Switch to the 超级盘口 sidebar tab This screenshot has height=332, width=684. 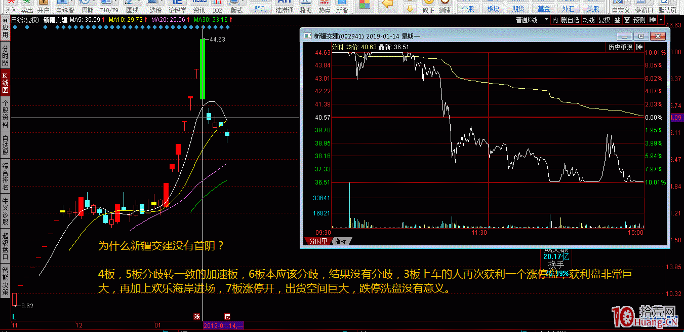click(5, 246)
